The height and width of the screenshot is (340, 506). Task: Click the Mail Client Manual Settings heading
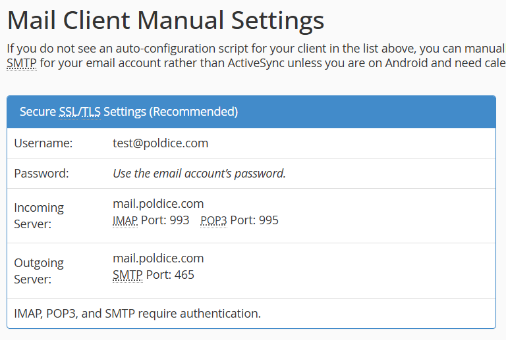pos(165,20)
